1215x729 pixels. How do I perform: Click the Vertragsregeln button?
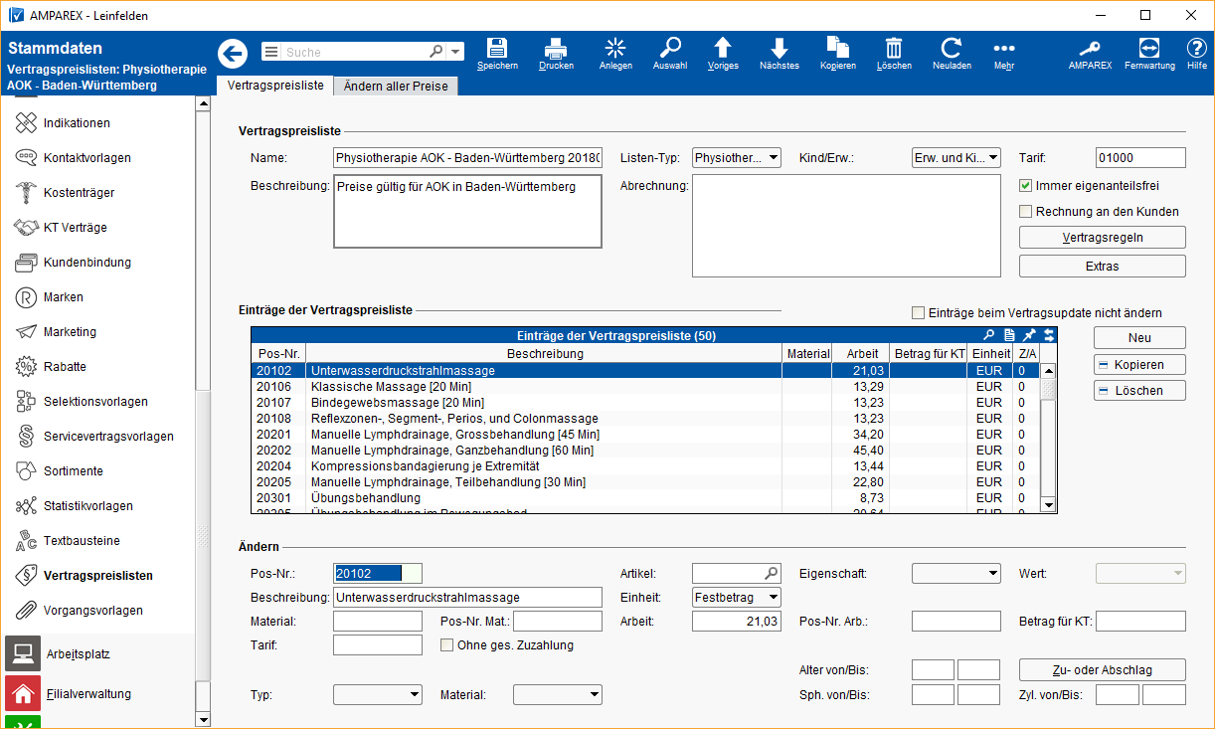(x=1103, y=238)
